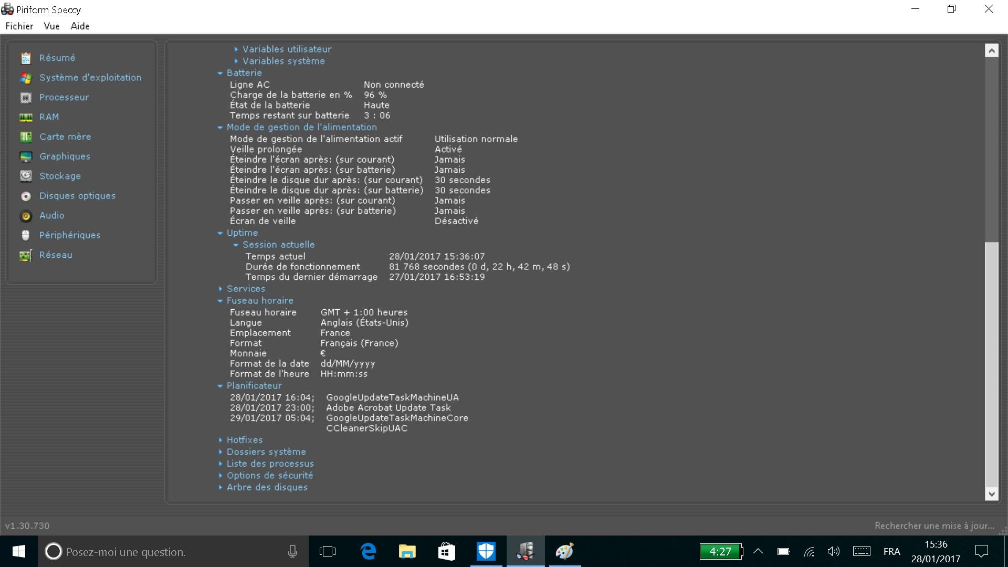Click the Adobe Acrobat Update Task entry
Viewport: 1008px width, 567px height.
[x=388, y=408]
